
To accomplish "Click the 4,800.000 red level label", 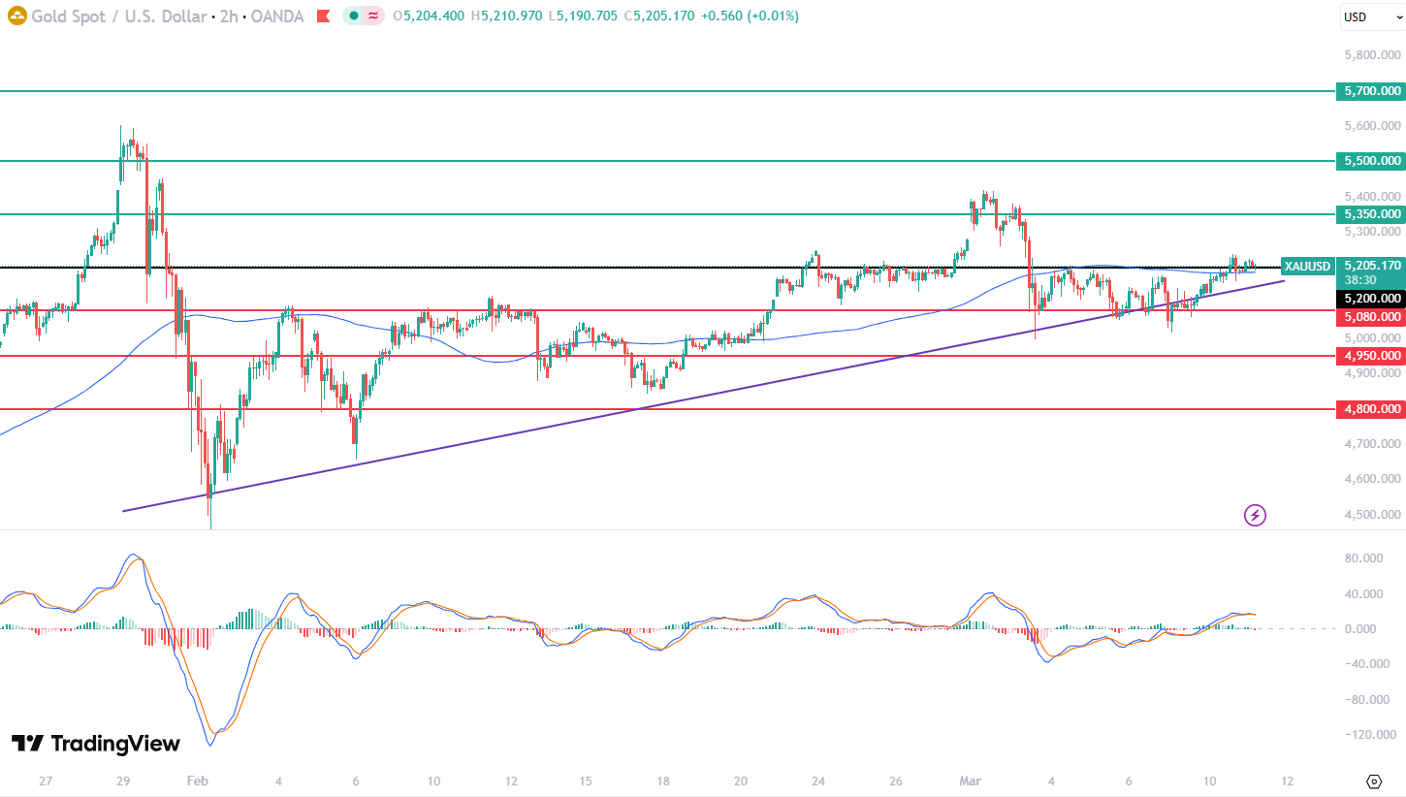I will tap(1371, 409).
